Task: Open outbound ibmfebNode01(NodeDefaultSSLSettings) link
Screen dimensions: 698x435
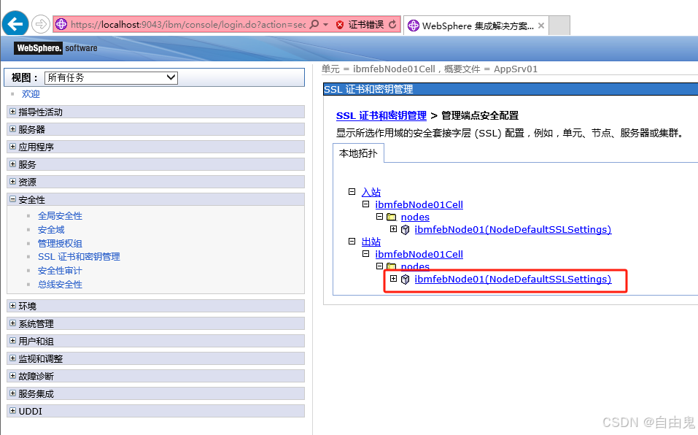Action: (513, 279)
